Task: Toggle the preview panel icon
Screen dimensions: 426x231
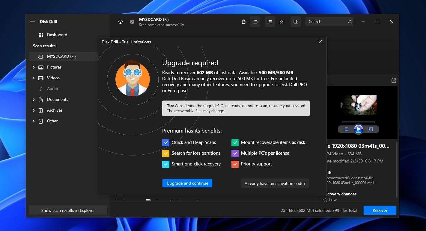Action: (296, 22)
